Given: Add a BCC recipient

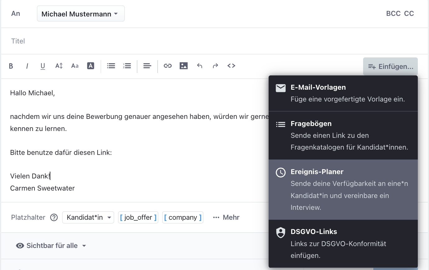Looking at the screenshot, I should [393, 13].
